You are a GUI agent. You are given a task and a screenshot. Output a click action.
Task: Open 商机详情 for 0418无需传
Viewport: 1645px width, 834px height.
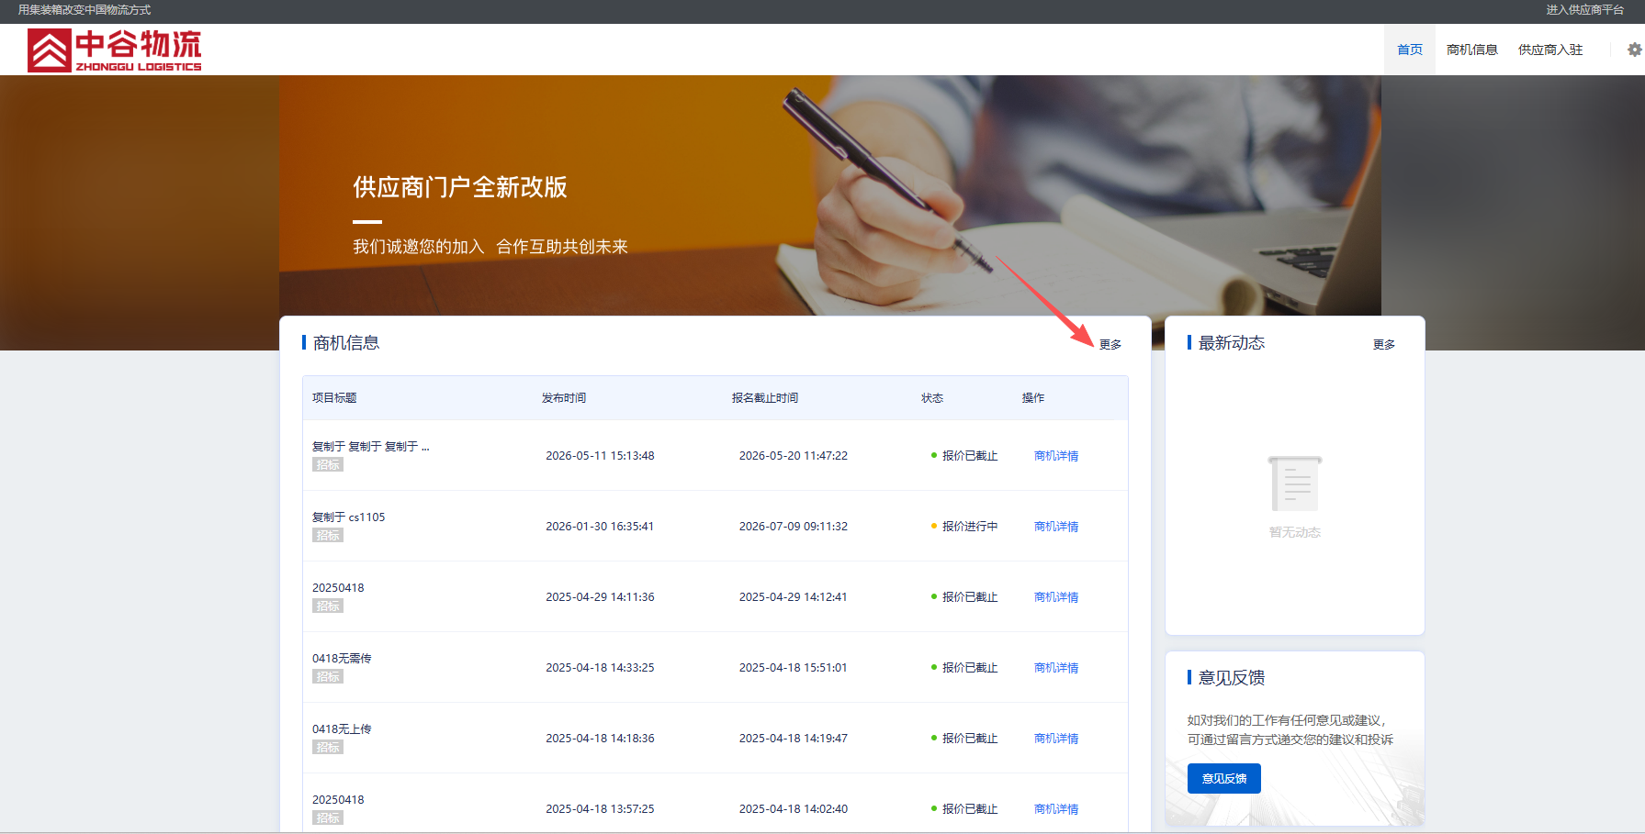point(1056,668)
